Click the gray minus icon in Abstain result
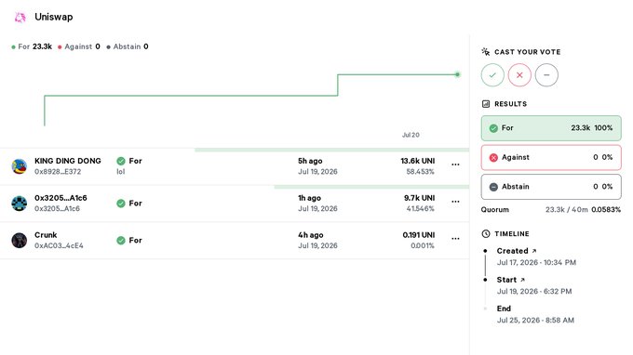633x355 pixels. pos(493,187)
